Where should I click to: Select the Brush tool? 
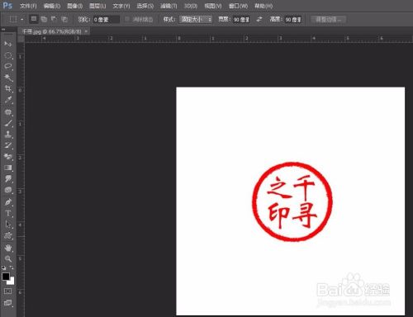click(8, 123)
